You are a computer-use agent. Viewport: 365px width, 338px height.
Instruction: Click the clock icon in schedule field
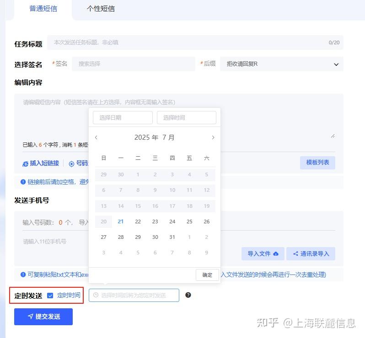pyautogui.click(x=96, y=295)
